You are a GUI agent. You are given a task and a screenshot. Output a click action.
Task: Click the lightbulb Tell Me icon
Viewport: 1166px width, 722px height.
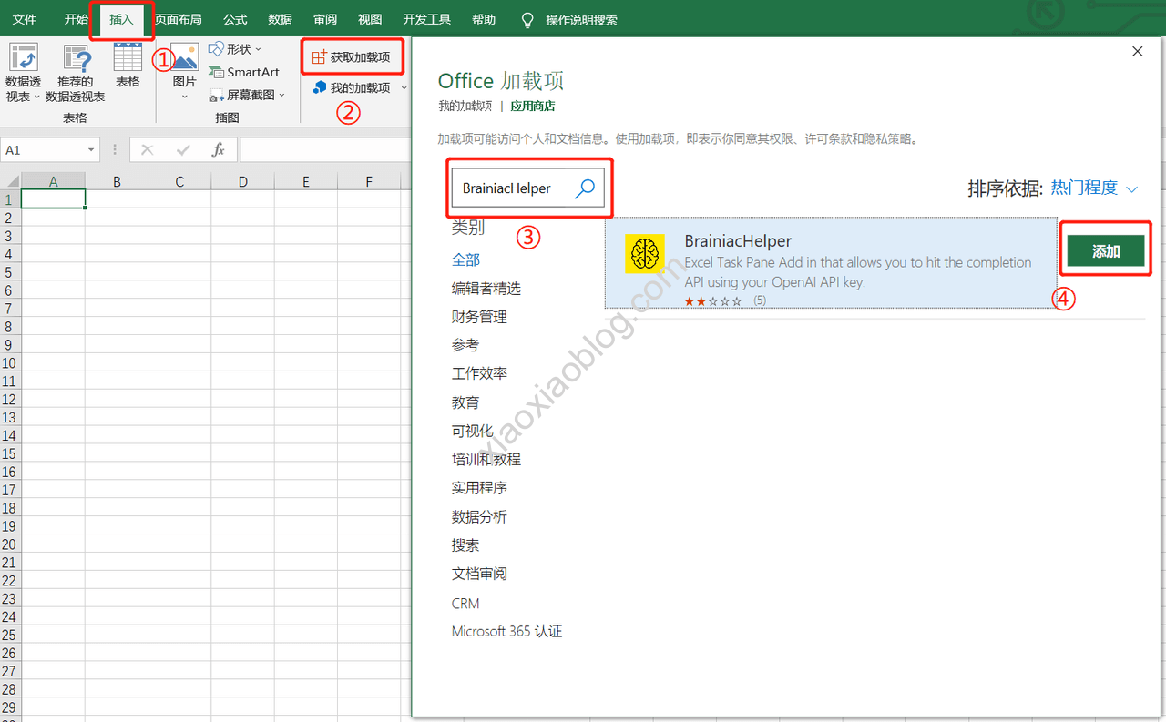pyautogui.click(x=527, y=20)
